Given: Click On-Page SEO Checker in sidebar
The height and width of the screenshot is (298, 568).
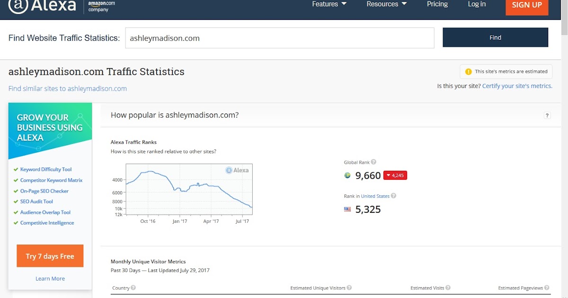Looking at the screenshot, I should click(44, 191).
